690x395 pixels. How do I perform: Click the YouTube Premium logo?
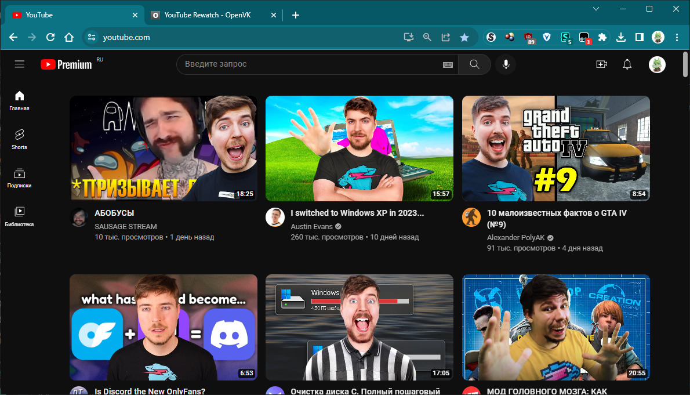coord(66,65)
